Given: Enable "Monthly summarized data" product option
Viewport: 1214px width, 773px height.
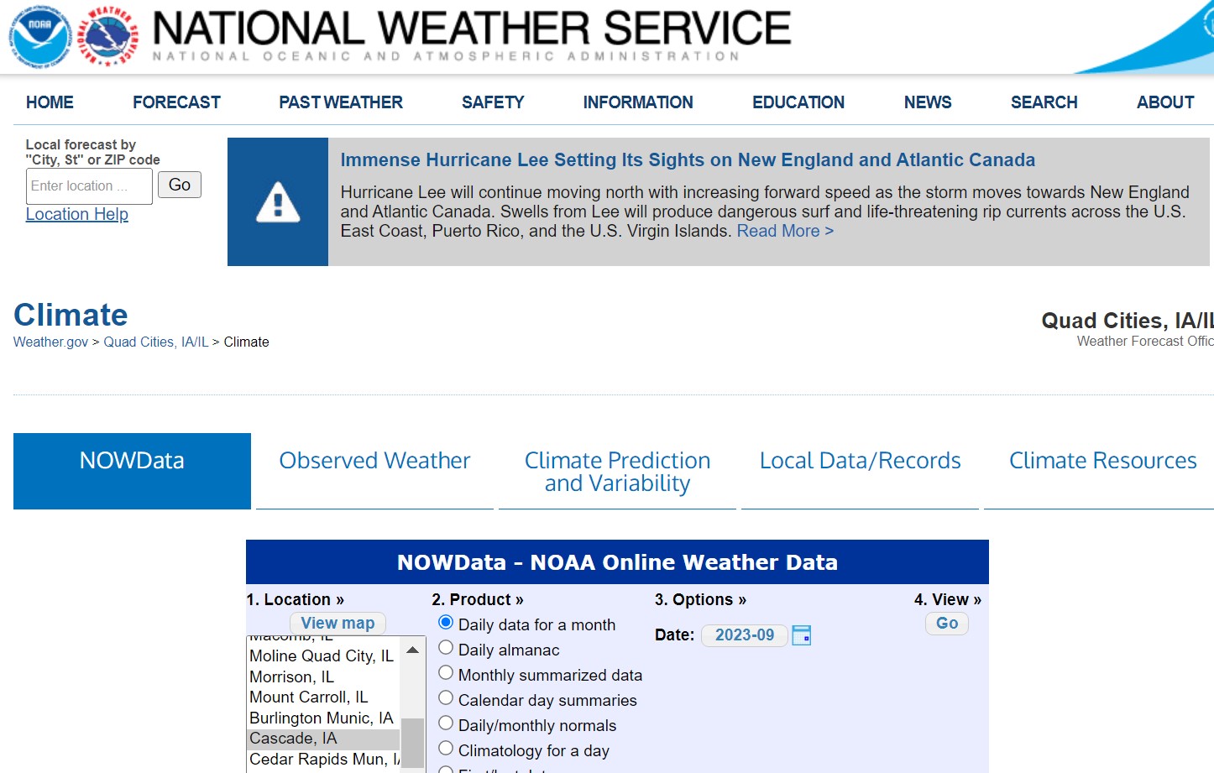Looking at the screenshot, I should pos(446,672).
